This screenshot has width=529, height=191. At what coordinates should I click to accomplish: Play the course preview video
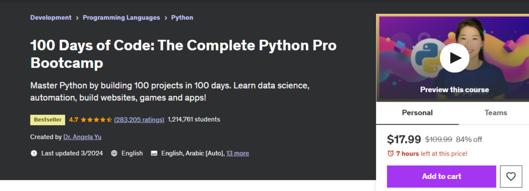pos(455,58)
